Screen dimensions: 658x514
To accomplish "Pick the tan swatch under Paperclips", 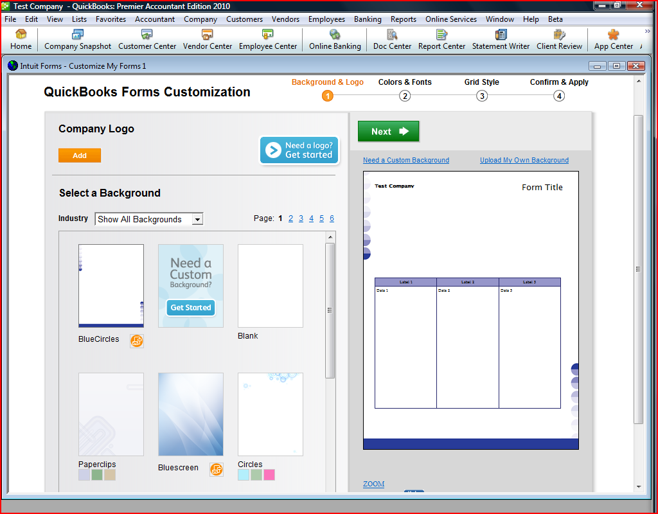I will (x=110, y=475).
